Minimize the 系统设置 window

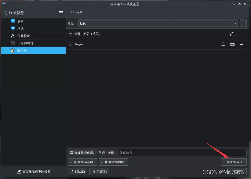click(234, 4)
